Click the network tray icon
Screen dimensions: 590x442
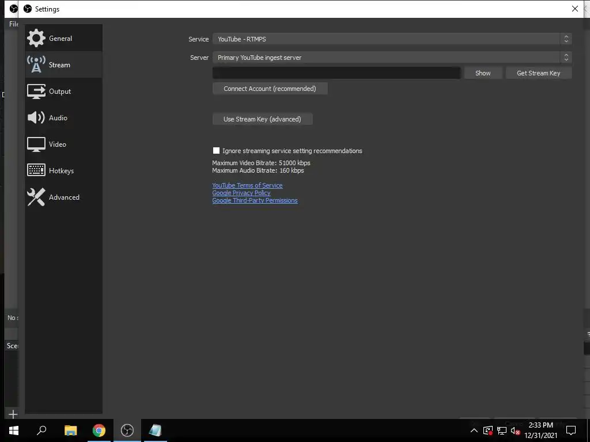point(502,430)
